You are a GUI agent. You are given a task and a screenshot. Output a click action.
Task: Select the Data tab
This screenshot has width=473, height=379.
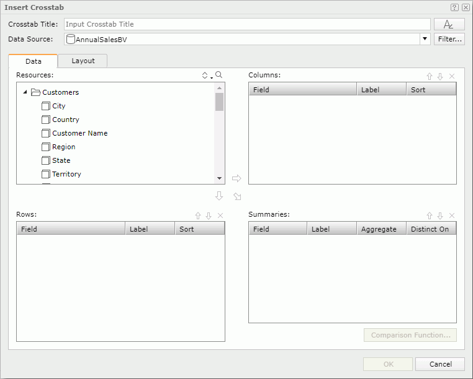tap(34, 61)
